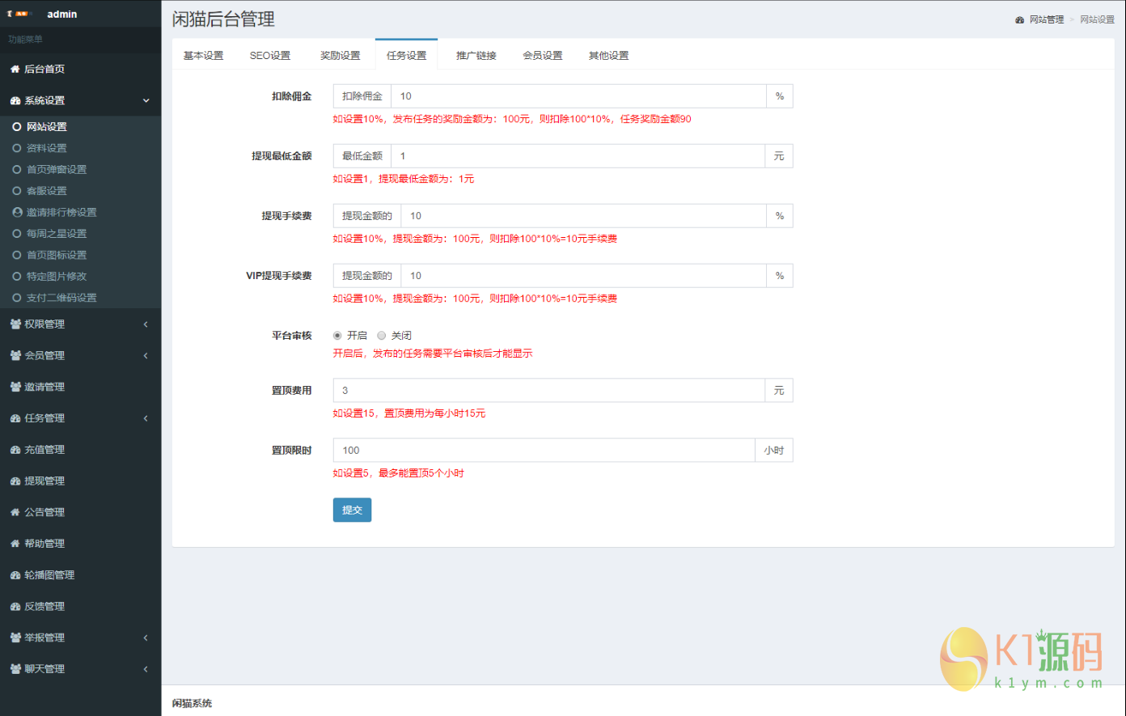Collapse 系统设置 using its down chevron
Image resolution: width=1126 pixels, height=716 pixels.
[x=146, y=101]
